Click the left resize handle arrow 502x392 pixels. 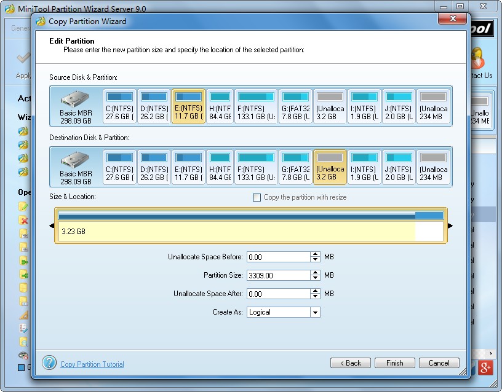point(52,225)
